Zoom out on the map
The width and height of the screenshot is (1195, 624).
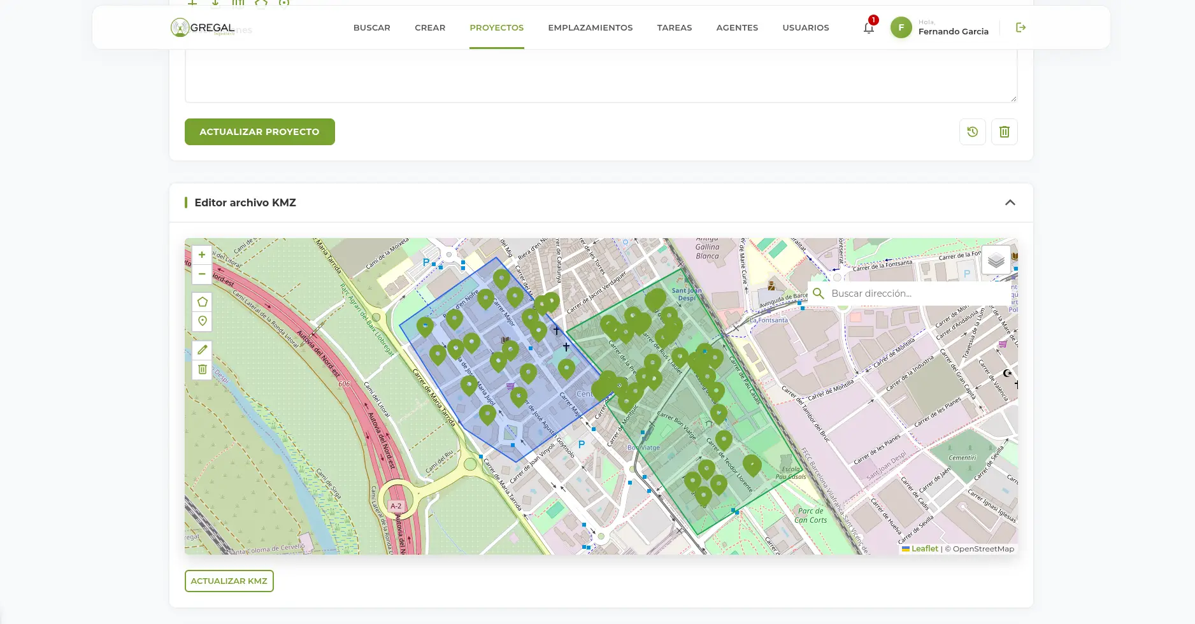(x=202, y=274)
